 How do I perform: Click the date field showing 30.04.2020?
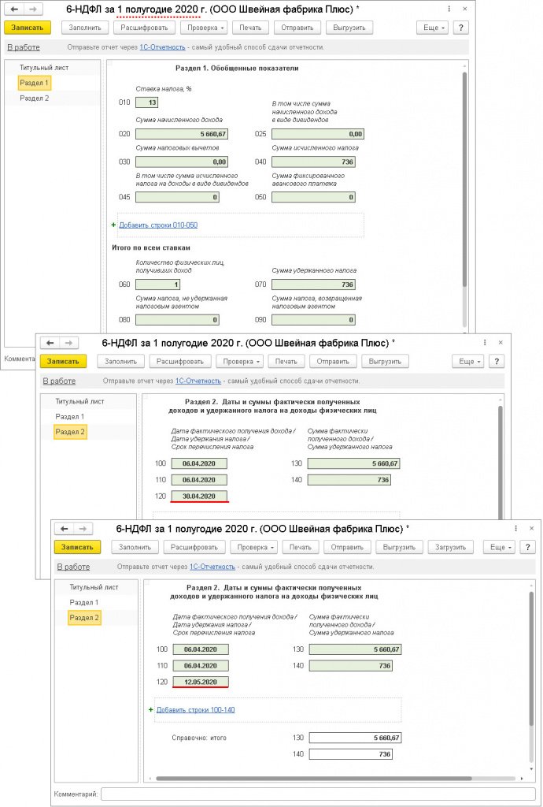coord(199,496)
